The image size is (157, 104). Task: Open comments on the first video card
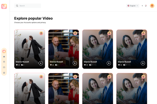click(22, 65)
